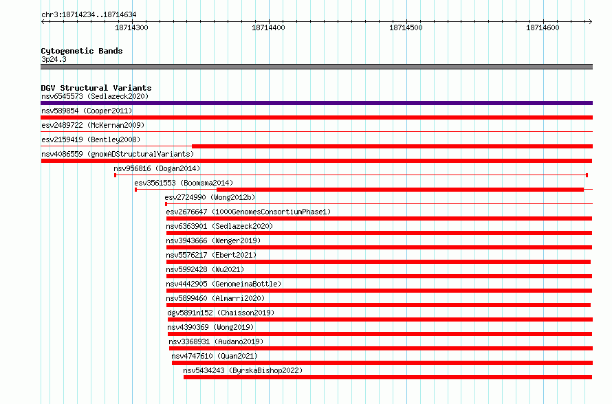Select the nsv4747610 (Quan2021) label
The height and width of the screenshot is (404, 612).
[215, 356]
